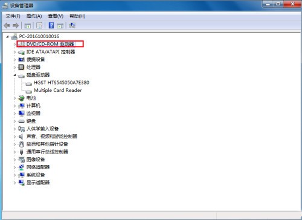The image size is (302, 220).
Task: Click the Back arrow toolbar icon
Action: click(x=7, y=25)
